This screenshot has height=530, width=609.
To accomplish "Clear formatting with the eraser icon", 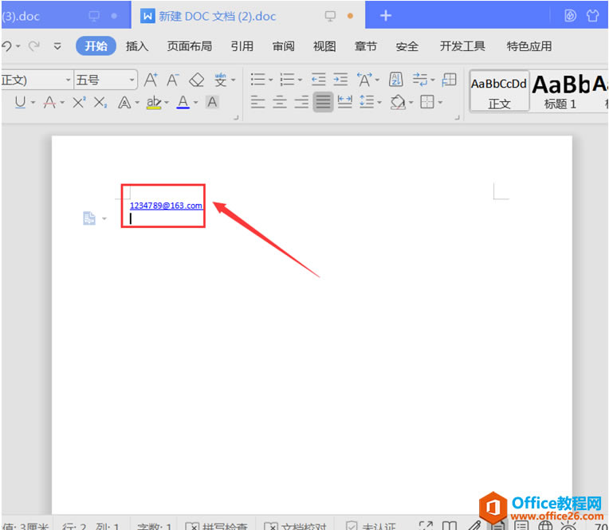I will pyautogui.click(x=197, y=80).
